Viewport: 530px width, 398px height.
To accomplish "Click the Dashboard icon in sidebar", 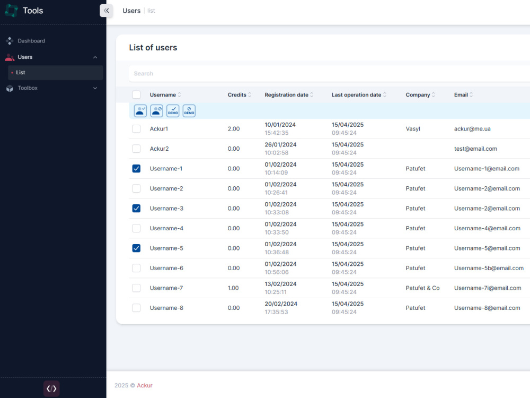I will click(x=10, y=41).
